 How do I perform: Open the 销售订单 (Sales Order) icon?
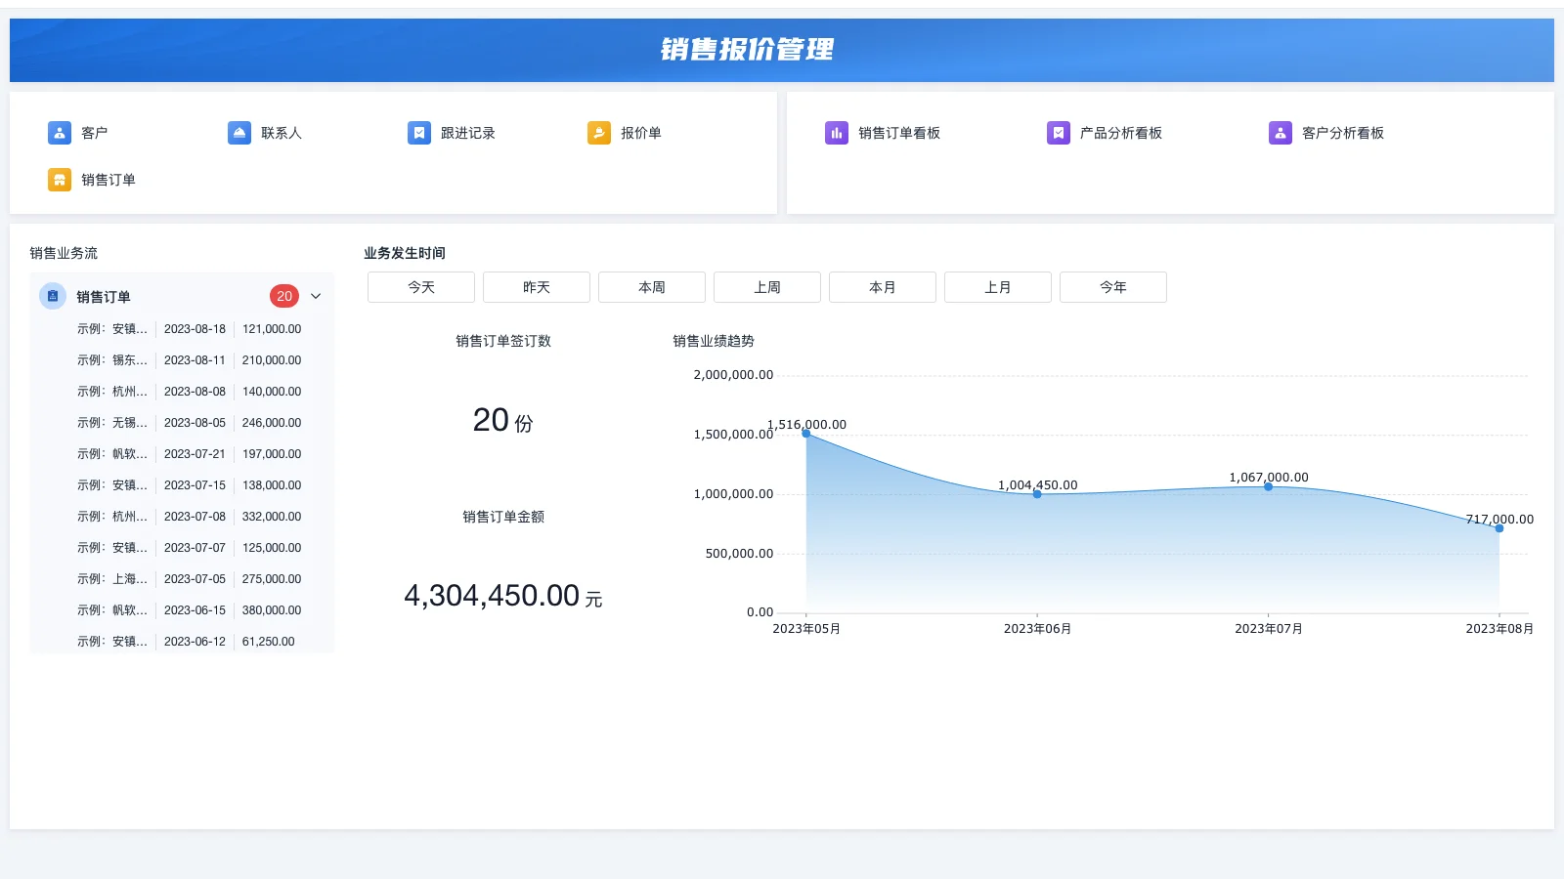(x=59, y=179)
